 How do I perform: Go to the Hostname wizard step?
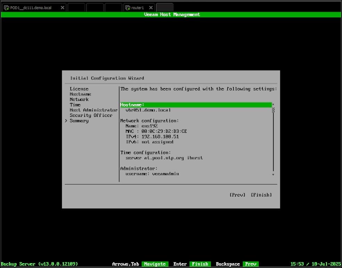click(x=80, y=94)
